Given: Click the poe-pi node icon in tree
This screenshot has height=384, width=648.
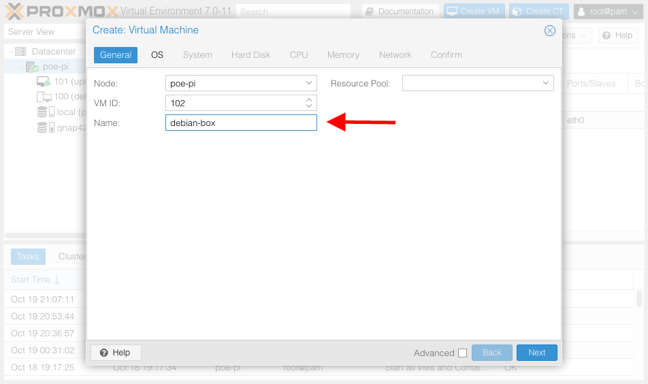Looking at the screenshot, I should 33,67.
